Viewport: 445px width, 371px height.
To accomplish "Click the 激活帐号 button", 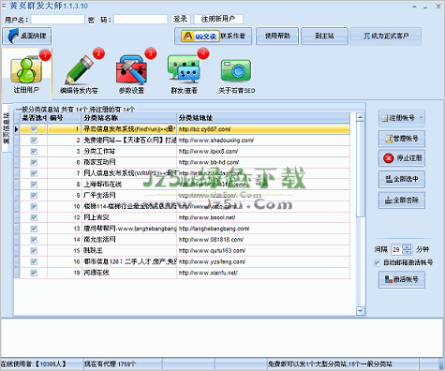I will click(x=402, y=279).
